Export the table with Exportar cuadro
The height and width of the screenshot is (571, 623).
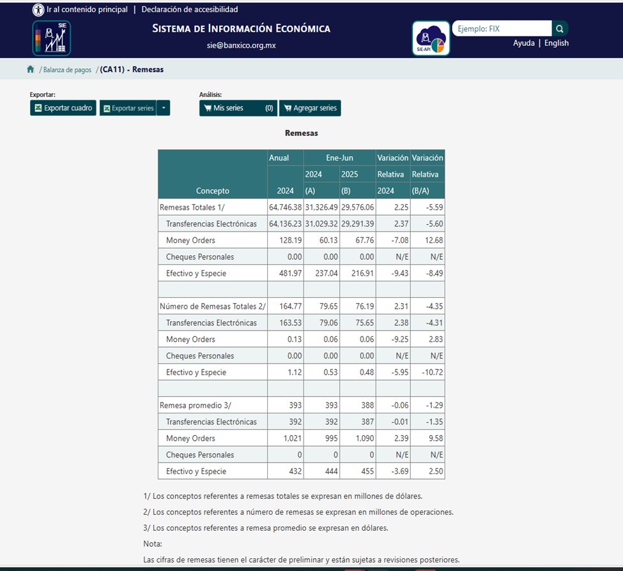pos(63,108)
